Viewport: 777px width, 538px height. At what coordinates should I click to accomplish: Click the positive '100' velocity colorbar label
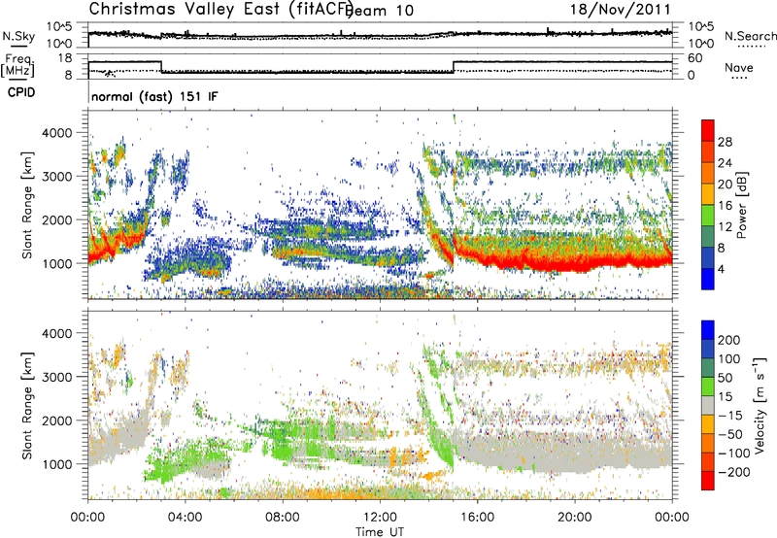(729, 359)
